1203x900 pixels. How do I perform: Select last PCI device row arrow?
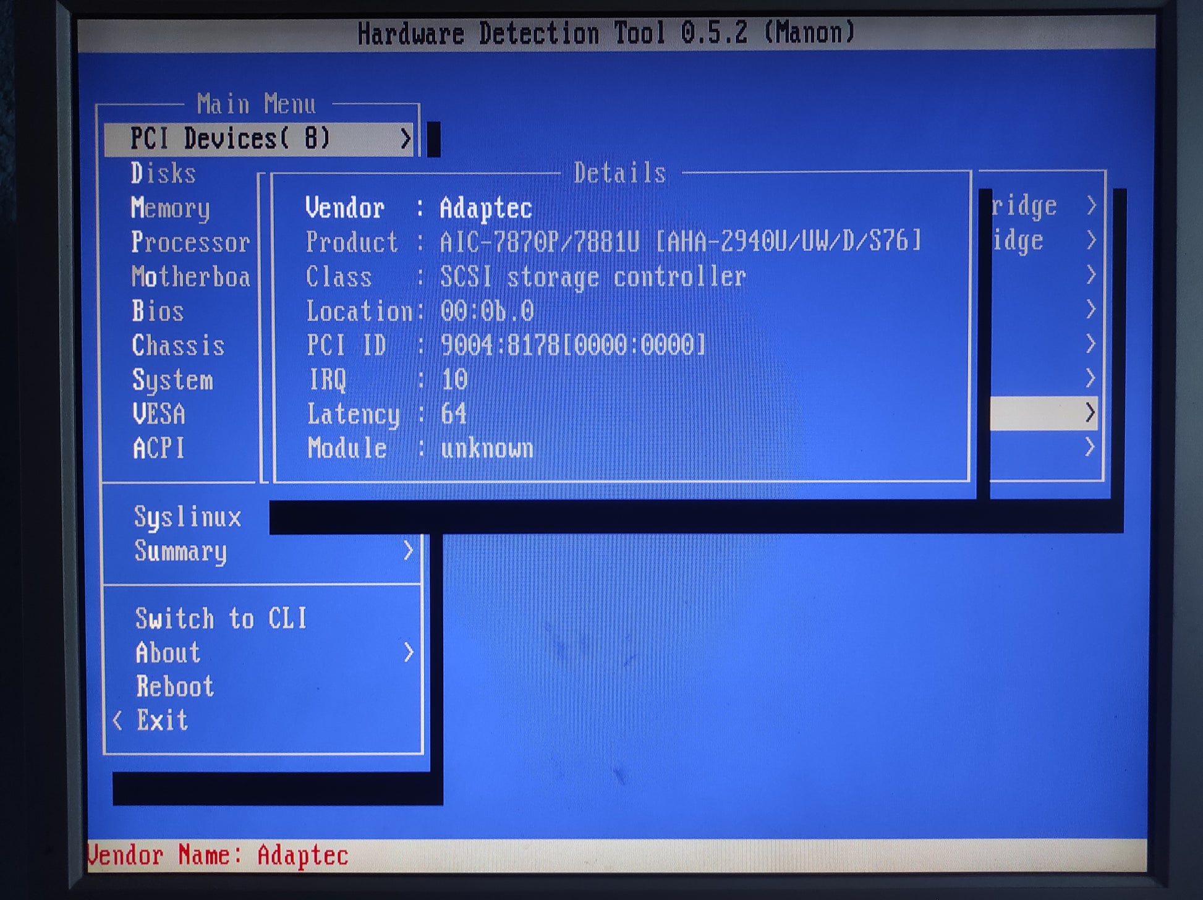pyautogui.click(x=1090, y=446)
